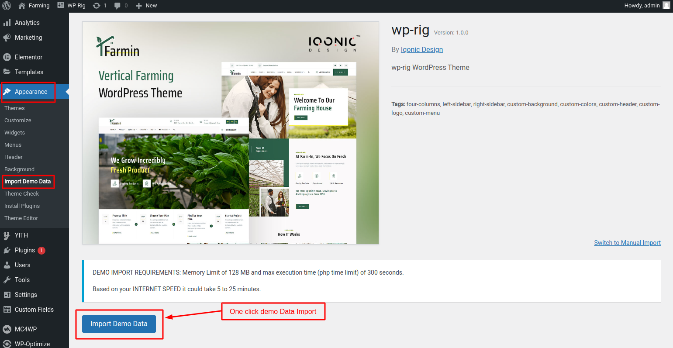
Task: Open the Theme Editor submenu item
Action: pos(21,218)
